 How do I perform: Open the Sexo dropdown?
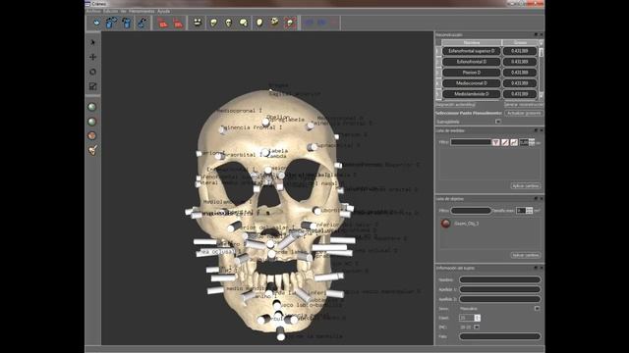(x=537, y=309)
